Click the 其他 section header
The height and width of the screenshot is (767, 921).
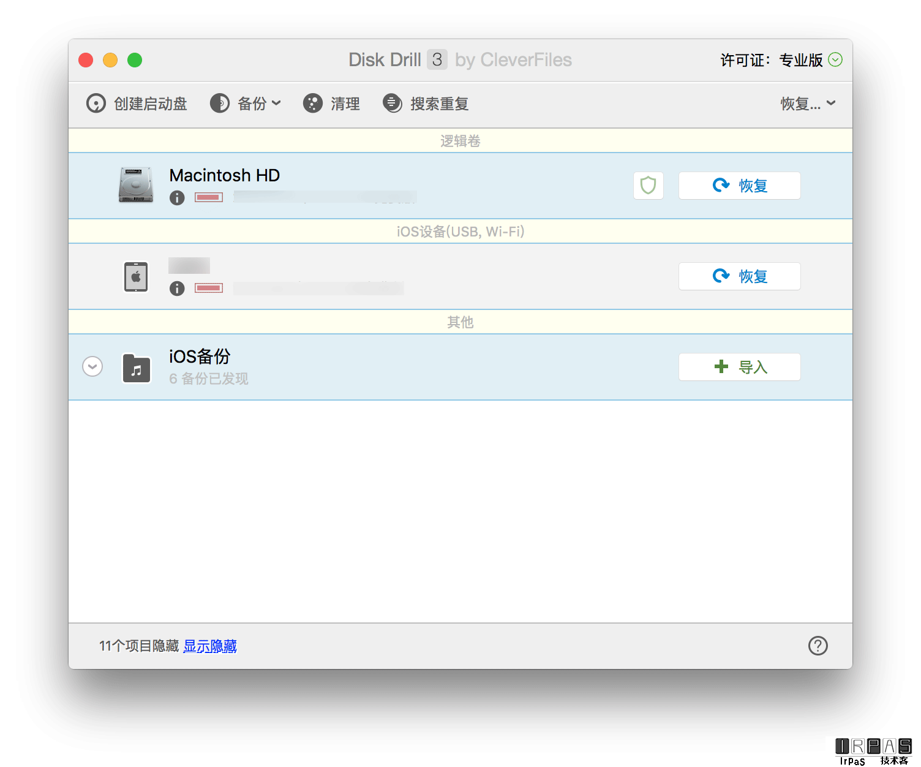pos(460,322)
